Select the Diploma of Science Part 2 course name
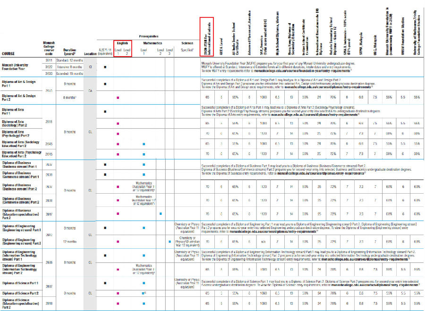The height and width of the screenshot is (311, 425). [x=20, y=293]
